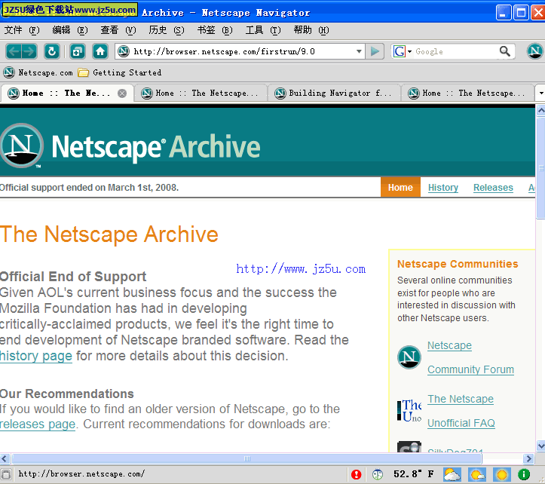
Task: Open the 工具 (T) menu
Action: coord(263,30)
